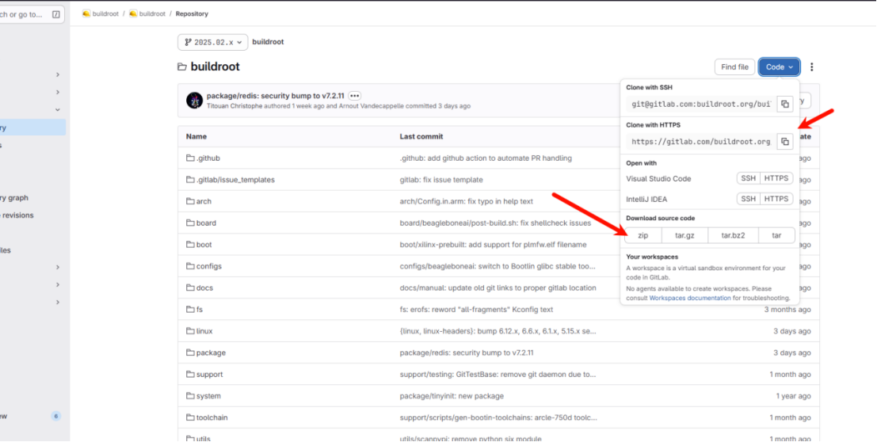Open 'boot/xilinx-prebuilt: add support for plmfw.elf' commit
Image resolution: width=877 pixels, height=442 pixels.
[x=494, y=245]
